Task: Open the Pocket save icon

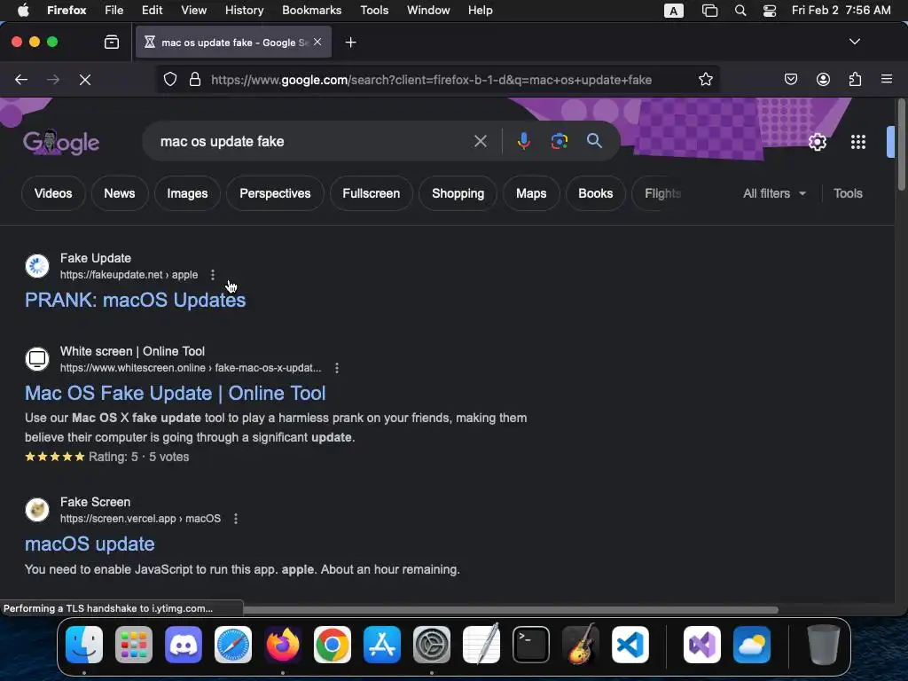Action: tap(790, 79)
